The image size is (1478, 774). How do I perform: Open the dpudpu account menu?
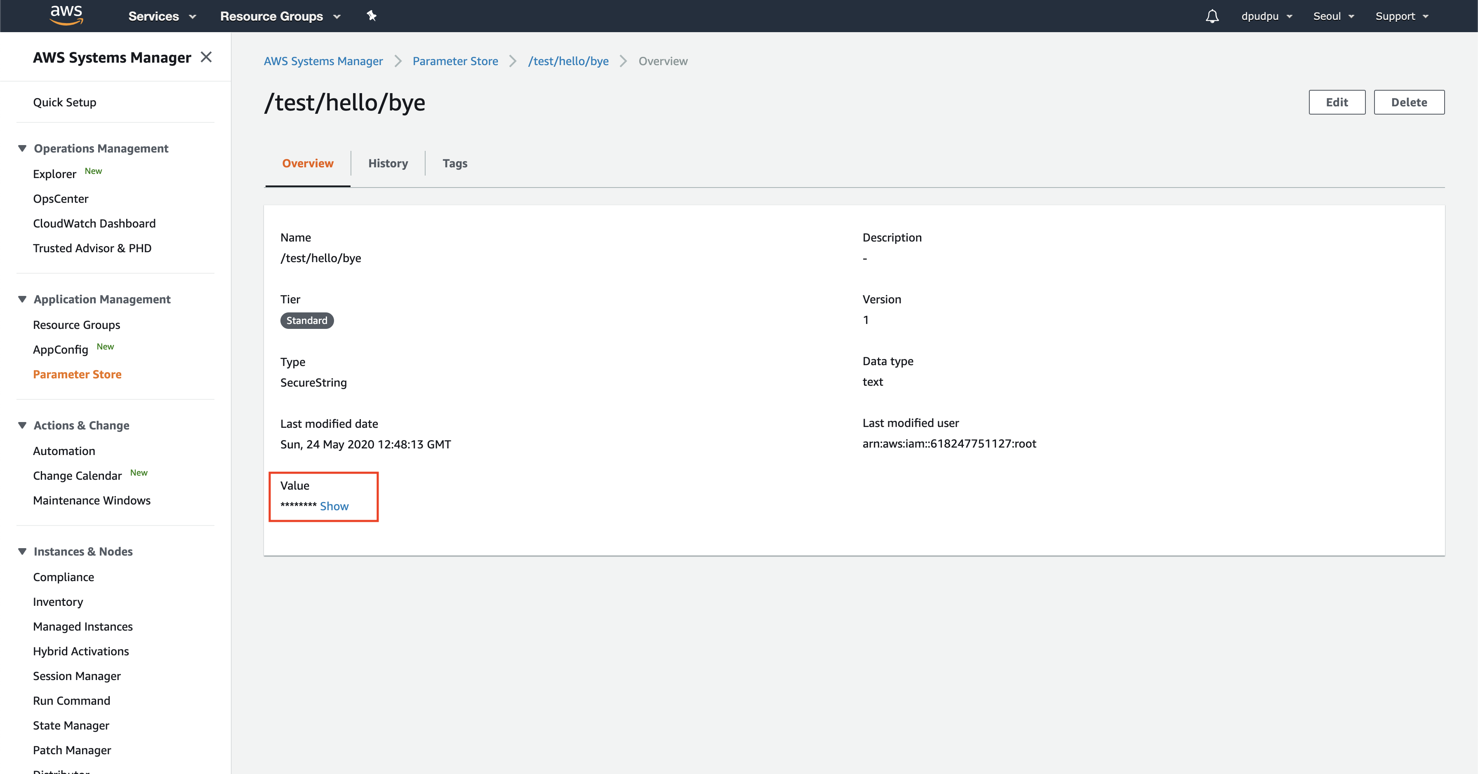coord(1266,16)
